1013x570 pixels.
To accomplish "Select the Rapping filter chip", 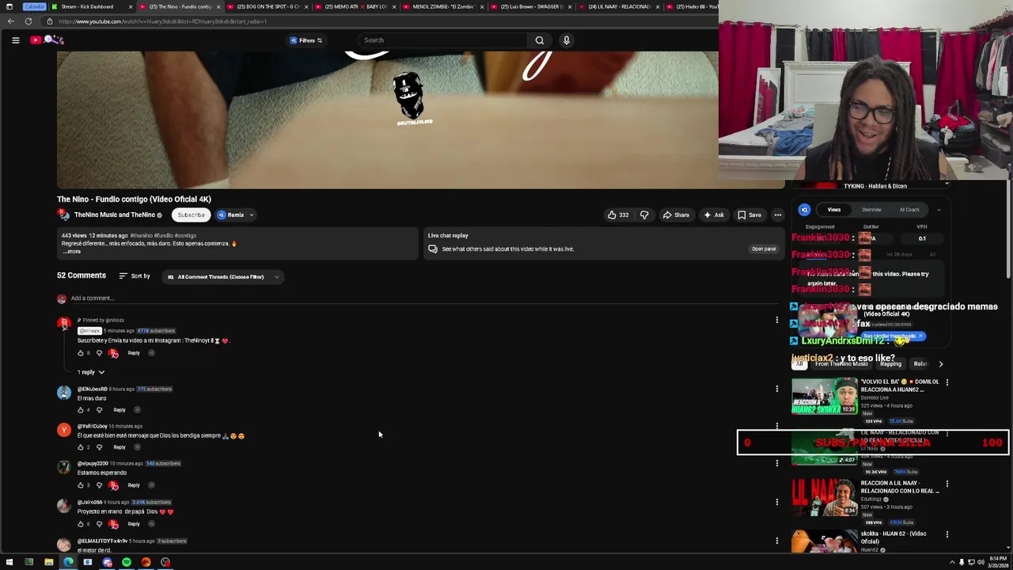I will click(890, 364).
